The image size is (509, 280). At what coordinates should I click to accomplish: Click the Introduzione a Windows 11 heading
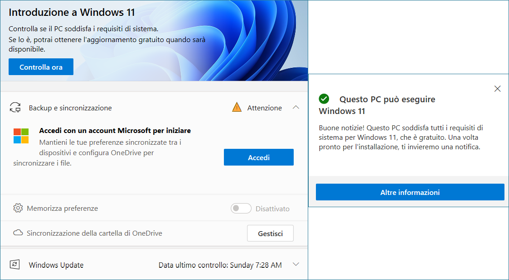(x=72, y=12)
